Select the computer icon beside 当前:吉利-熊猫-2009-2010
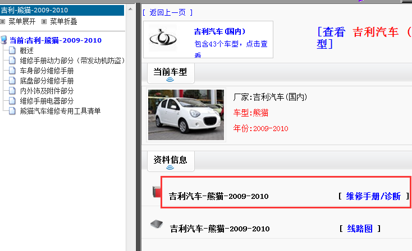This screenshot has width=412, height=251. coord(4,40)
